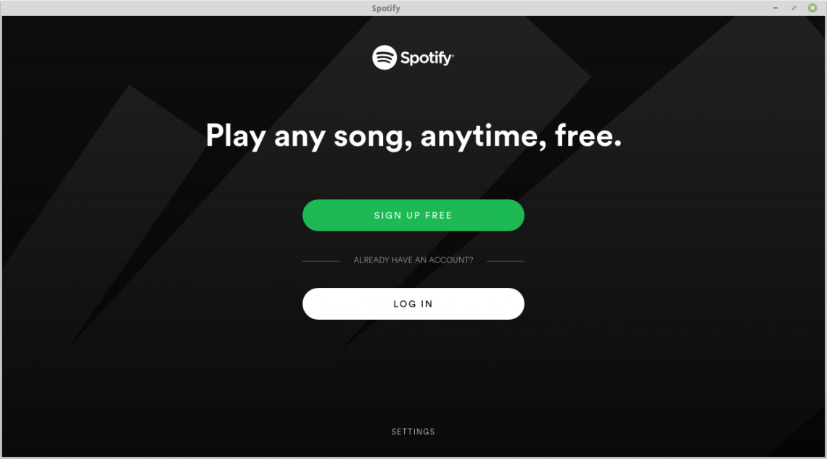
Task: Click the headline Play any song, anytime, free.
Action: pyautogui.click(x=413, y=136)
